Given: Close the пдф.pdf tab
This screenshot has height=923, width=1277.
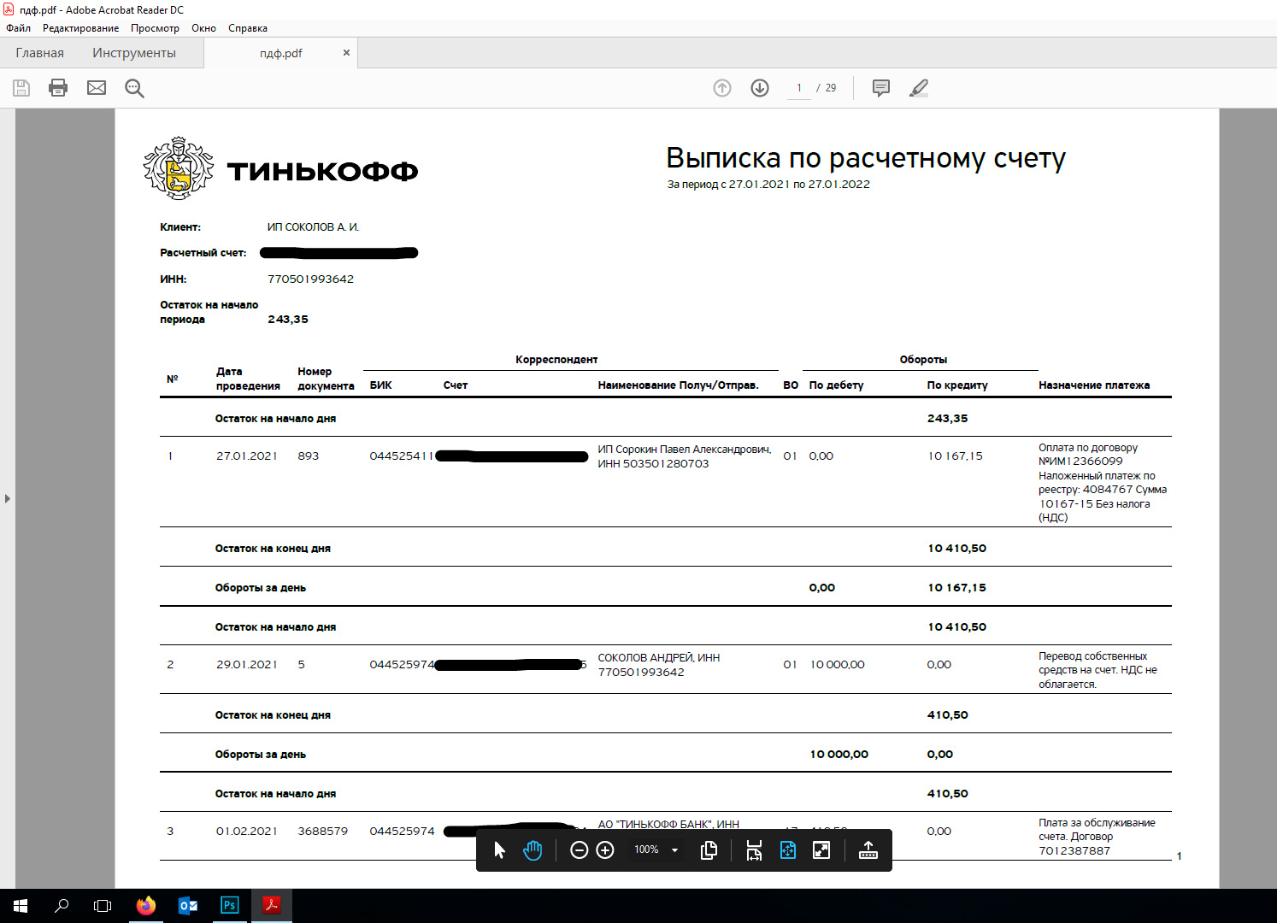Looking at the screenshot, I should click(x=346, y=52).
